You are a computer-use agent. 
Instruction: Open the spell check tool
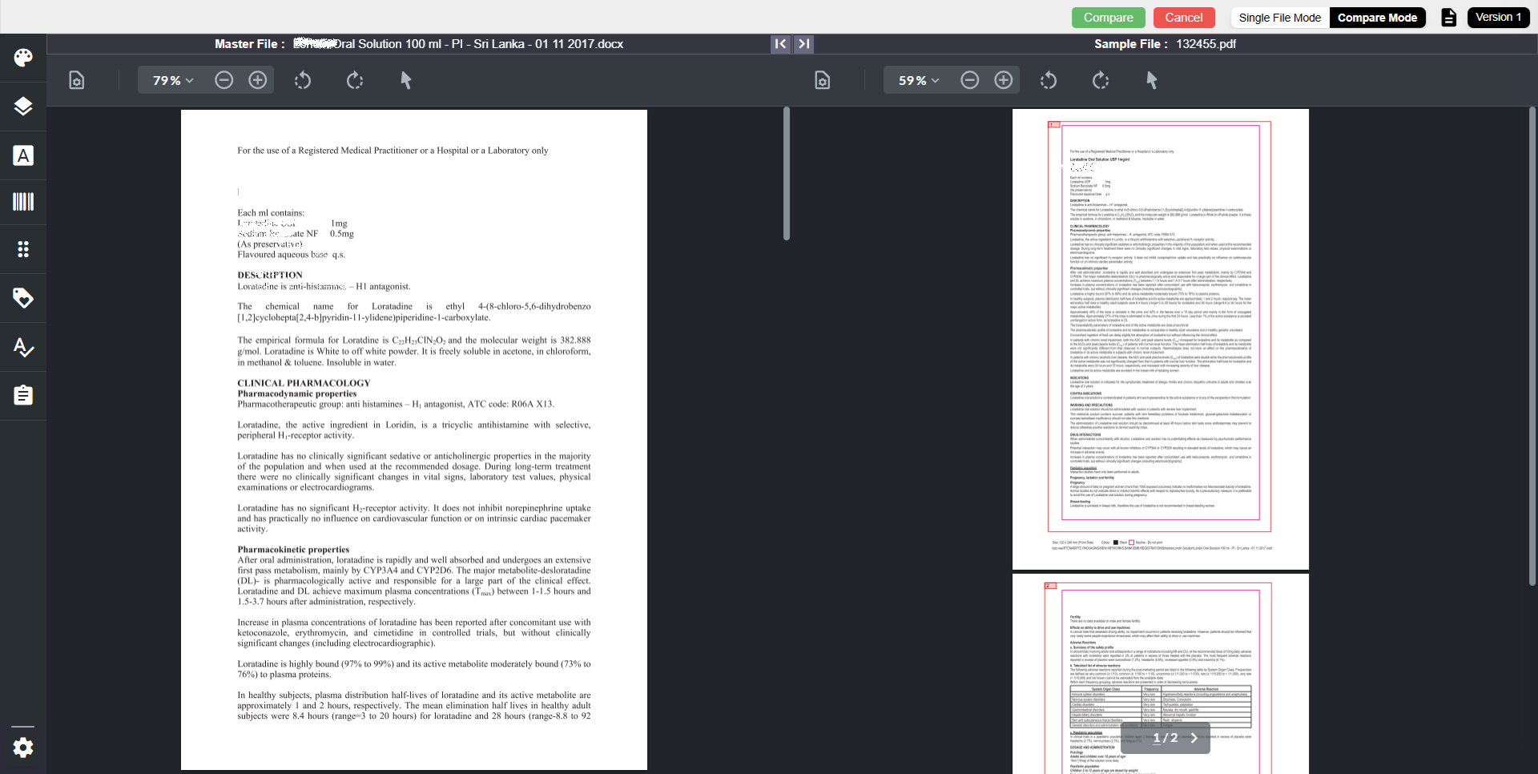[x=23, y=347]
